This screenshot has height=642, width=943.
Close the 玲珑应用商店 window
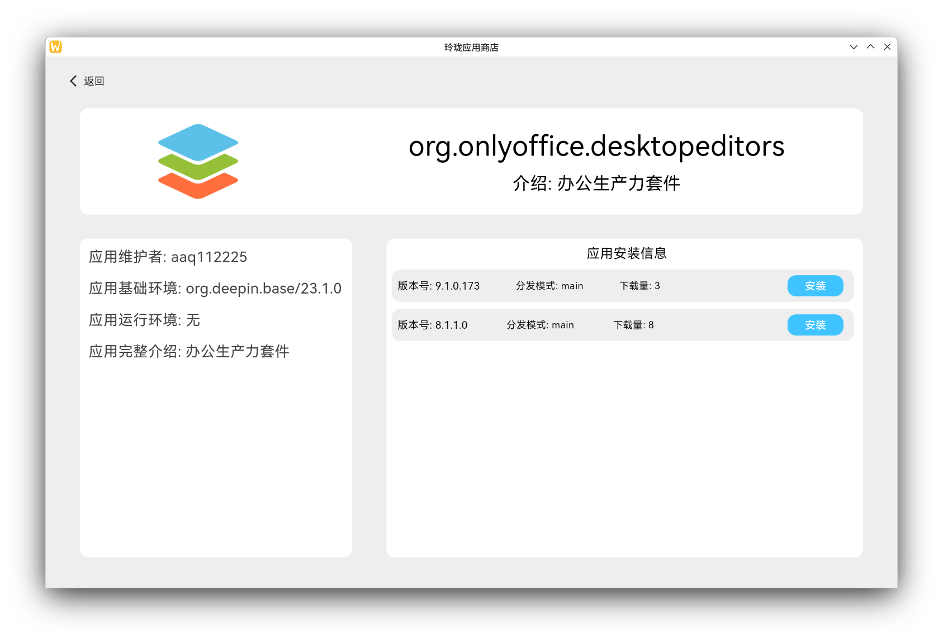pyautogui.click(x=887, y=47)
